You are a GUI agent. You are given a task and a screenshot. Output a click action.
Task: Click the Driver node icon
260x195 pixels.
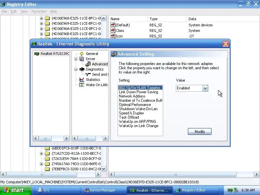[x=82, y=59]
